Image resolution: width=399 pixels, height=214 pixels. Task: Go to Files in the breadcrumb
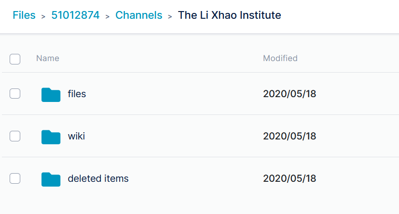(24, 15)
